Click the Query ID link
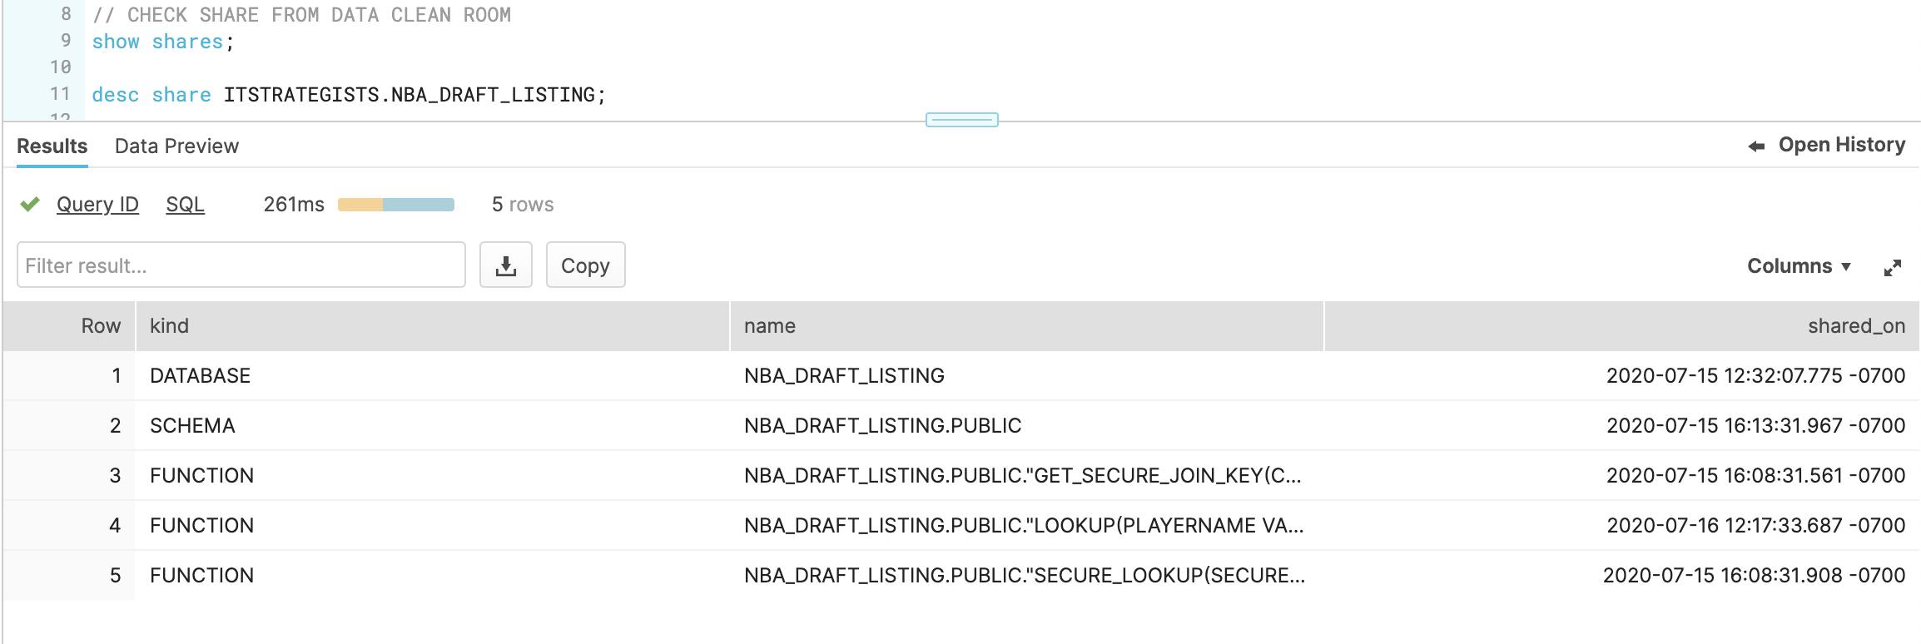 tap(97, 205)
